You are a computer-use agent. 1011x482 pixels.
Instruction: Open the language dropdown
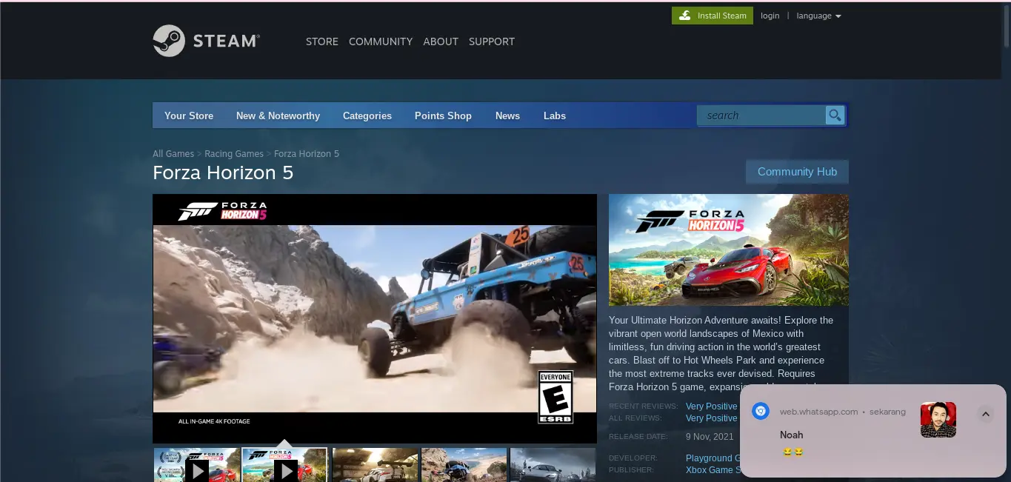[818, 16]
